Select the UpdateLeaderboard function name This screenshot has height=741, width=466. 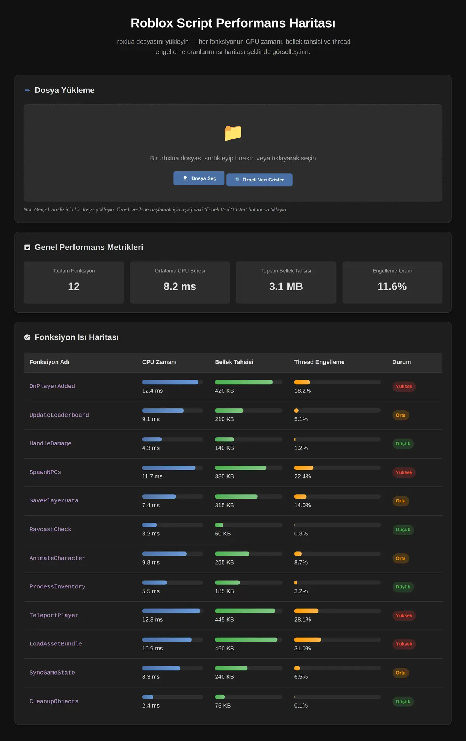click(59, 415)
